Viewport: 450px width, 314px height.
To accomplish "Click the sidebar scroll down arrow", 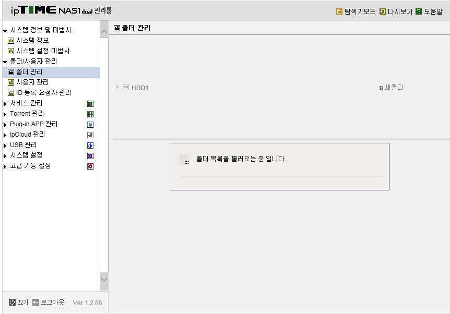I will [x=104, y=279].
